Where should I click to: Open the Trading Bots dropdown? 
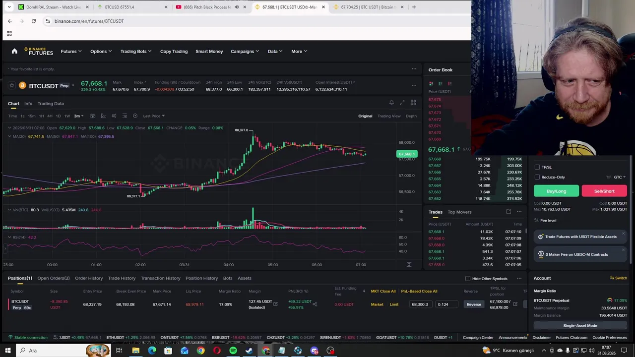[135, 51]
